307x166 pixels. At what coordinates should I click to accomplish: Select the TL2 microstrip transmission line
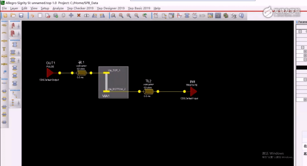(x=149, y=91)
